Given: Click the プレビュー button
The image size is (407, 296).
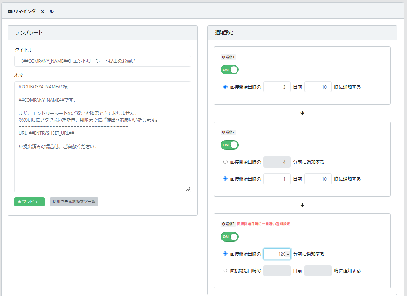Looking at the screenshot, I should pos(29,202).
